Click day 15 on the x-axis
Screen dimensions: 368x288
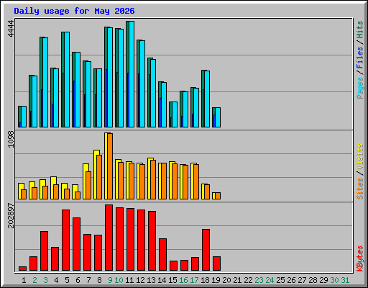[172, 280]
